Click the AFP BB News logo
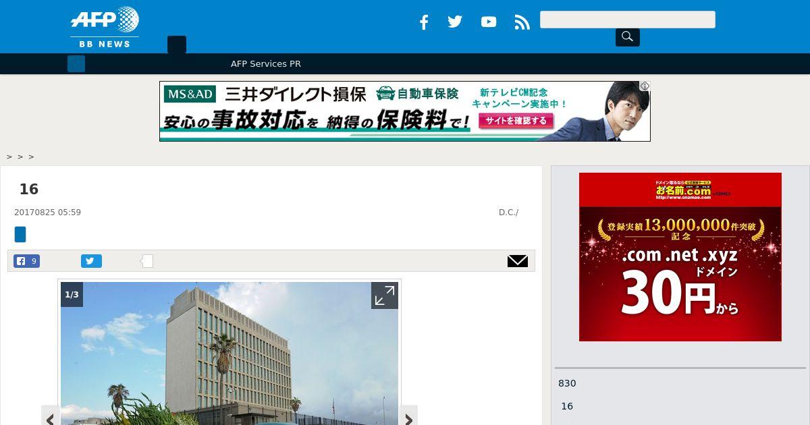This screenshot has width=810, height=425. pyautogui.click(x=105, y=27)
